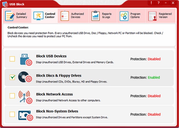Viewport: 179px width, 128px height.
Task: Click the USB Block shield logo icon
Action: [5, 4]
